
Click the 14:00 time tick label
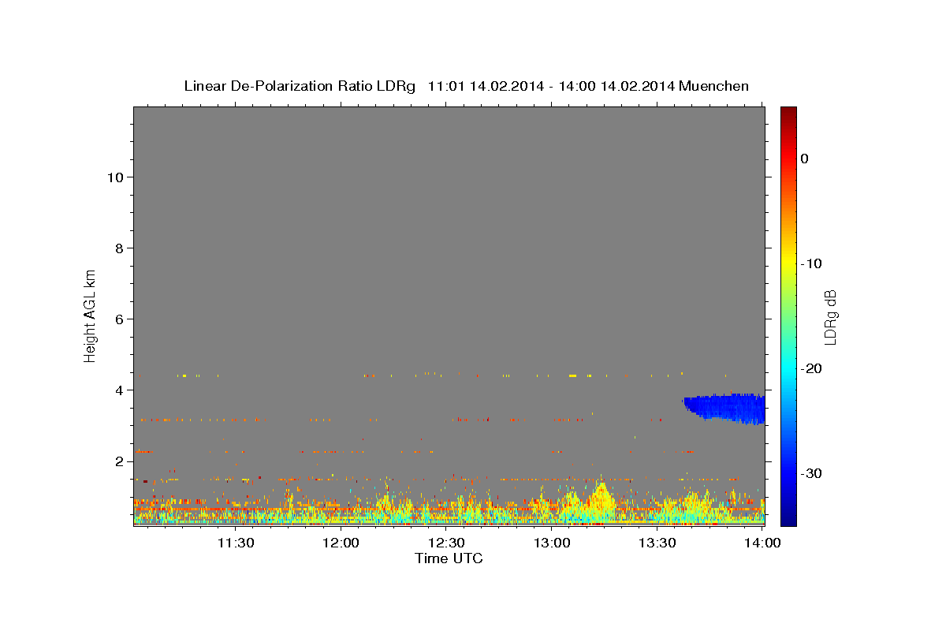pos(763,543)
